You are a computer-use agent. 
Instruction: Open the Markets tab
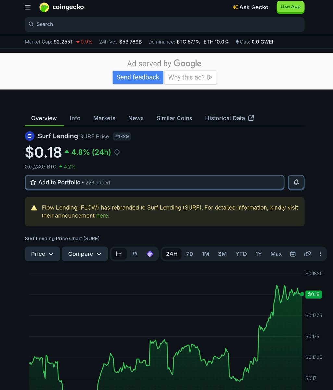tap(104, 118)
